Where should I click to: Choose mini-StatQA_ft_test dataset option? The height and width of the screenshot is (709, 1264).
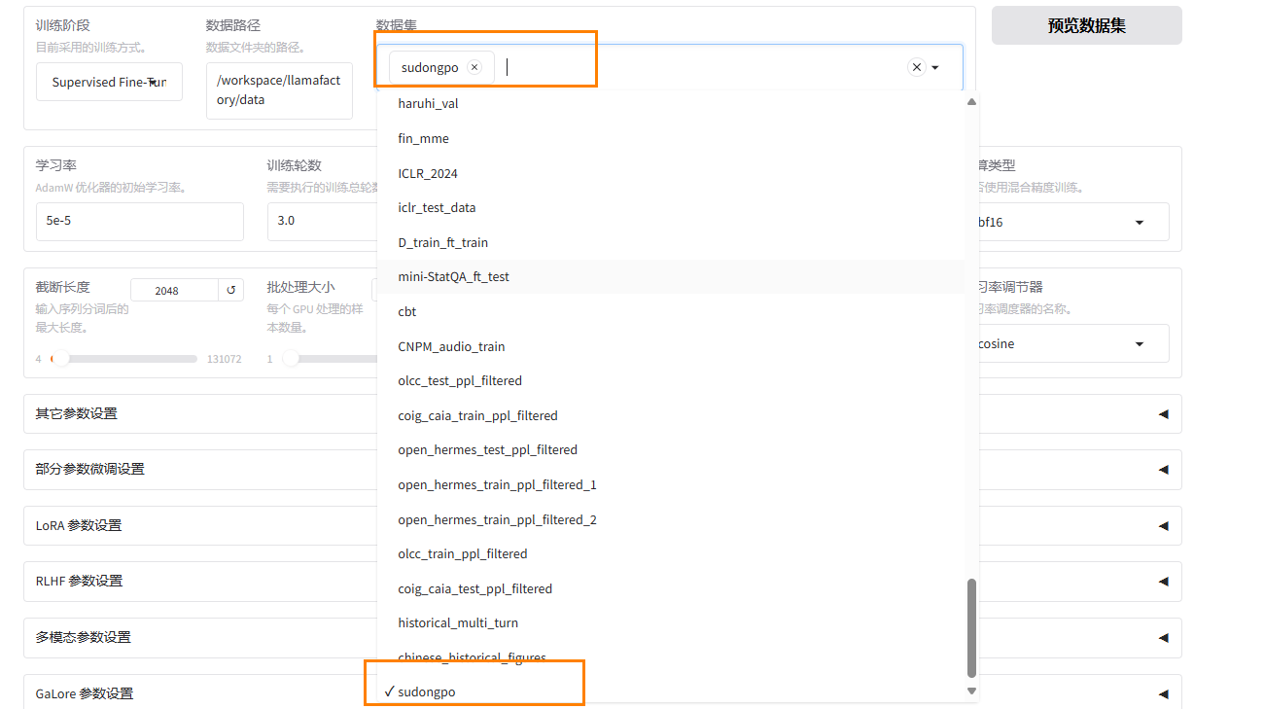(453, 277)
